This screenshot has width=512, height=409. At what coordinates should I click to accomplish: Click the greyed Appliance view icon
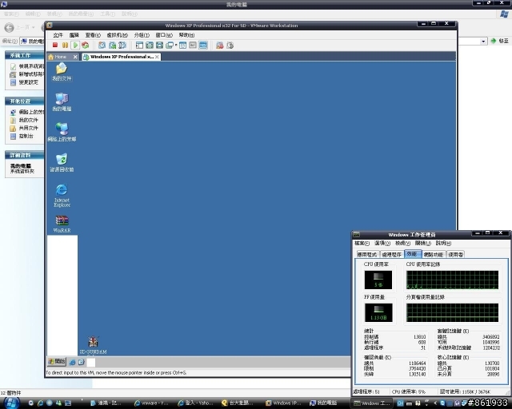[193, 46]
